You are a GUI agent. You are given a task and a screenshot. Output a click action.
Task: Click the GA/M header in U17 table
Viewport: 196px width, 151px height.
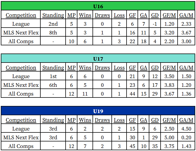coord(186,68)
